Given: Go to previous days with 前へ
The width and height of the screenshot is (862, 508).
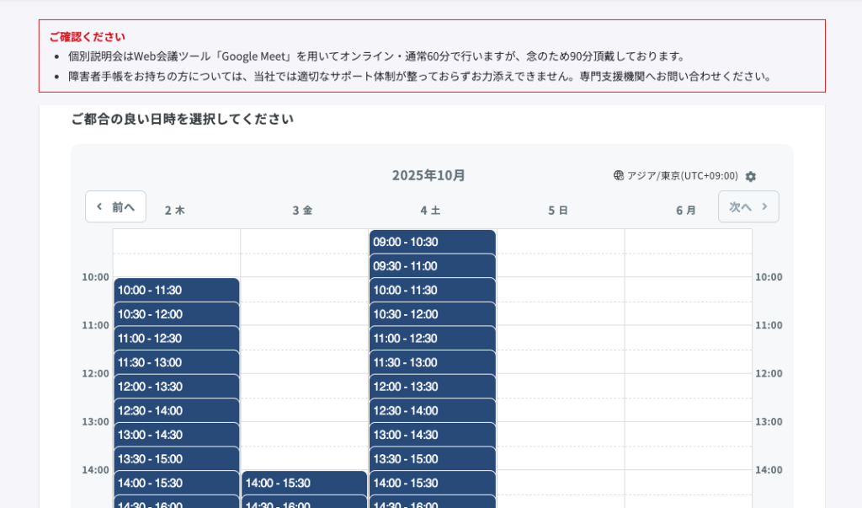Looking at the screenshot, I should coord(115,206).
